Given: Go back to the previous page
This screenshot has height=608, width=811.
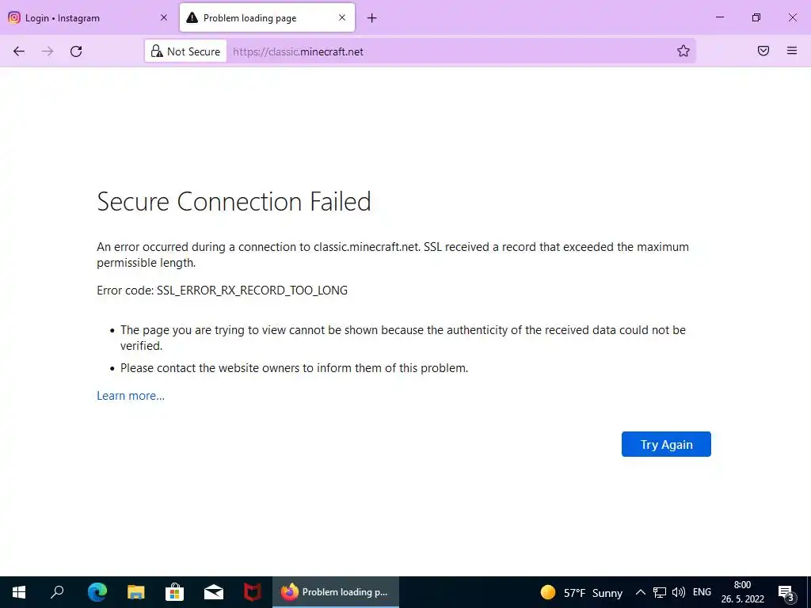Looking at the screenshot, I should (19, 51).
